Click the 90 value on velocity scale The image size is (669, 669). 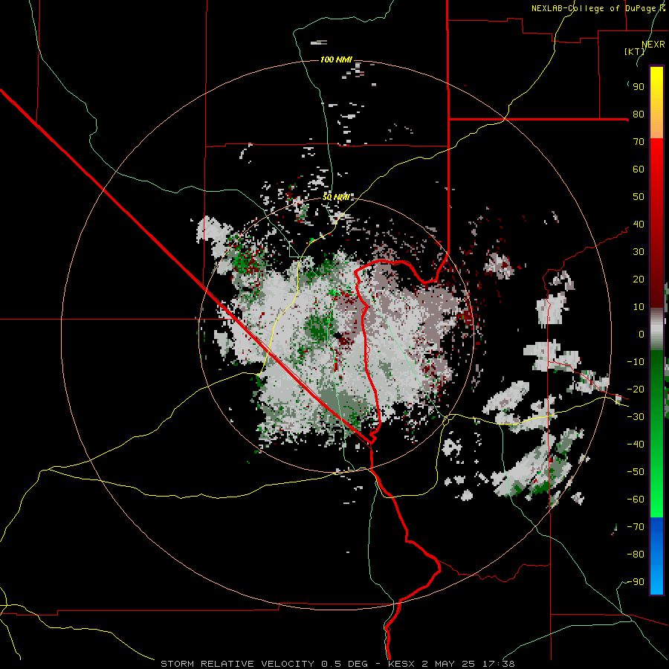[639, 87]
